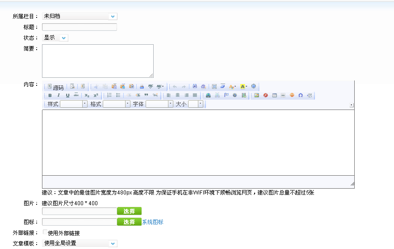Insert numbered list in editor
394x249 pixels.
[109, 95]
